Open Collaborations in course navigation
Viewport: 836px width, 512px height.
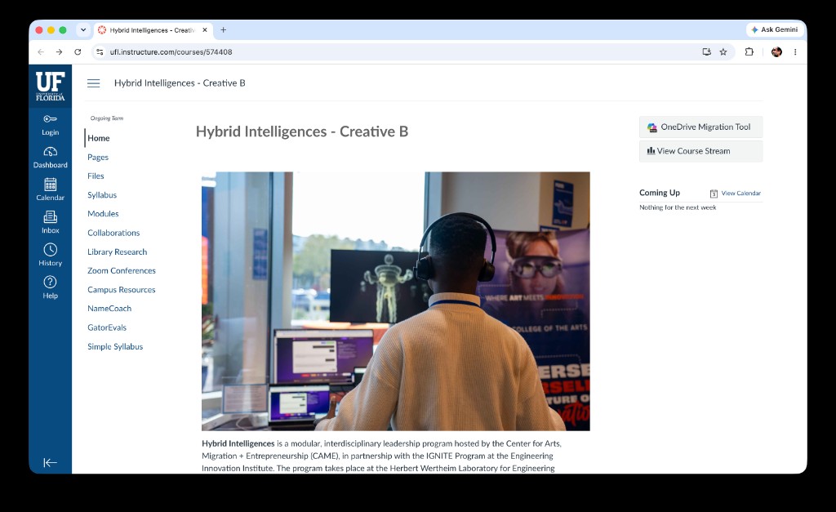click(113, 233)
